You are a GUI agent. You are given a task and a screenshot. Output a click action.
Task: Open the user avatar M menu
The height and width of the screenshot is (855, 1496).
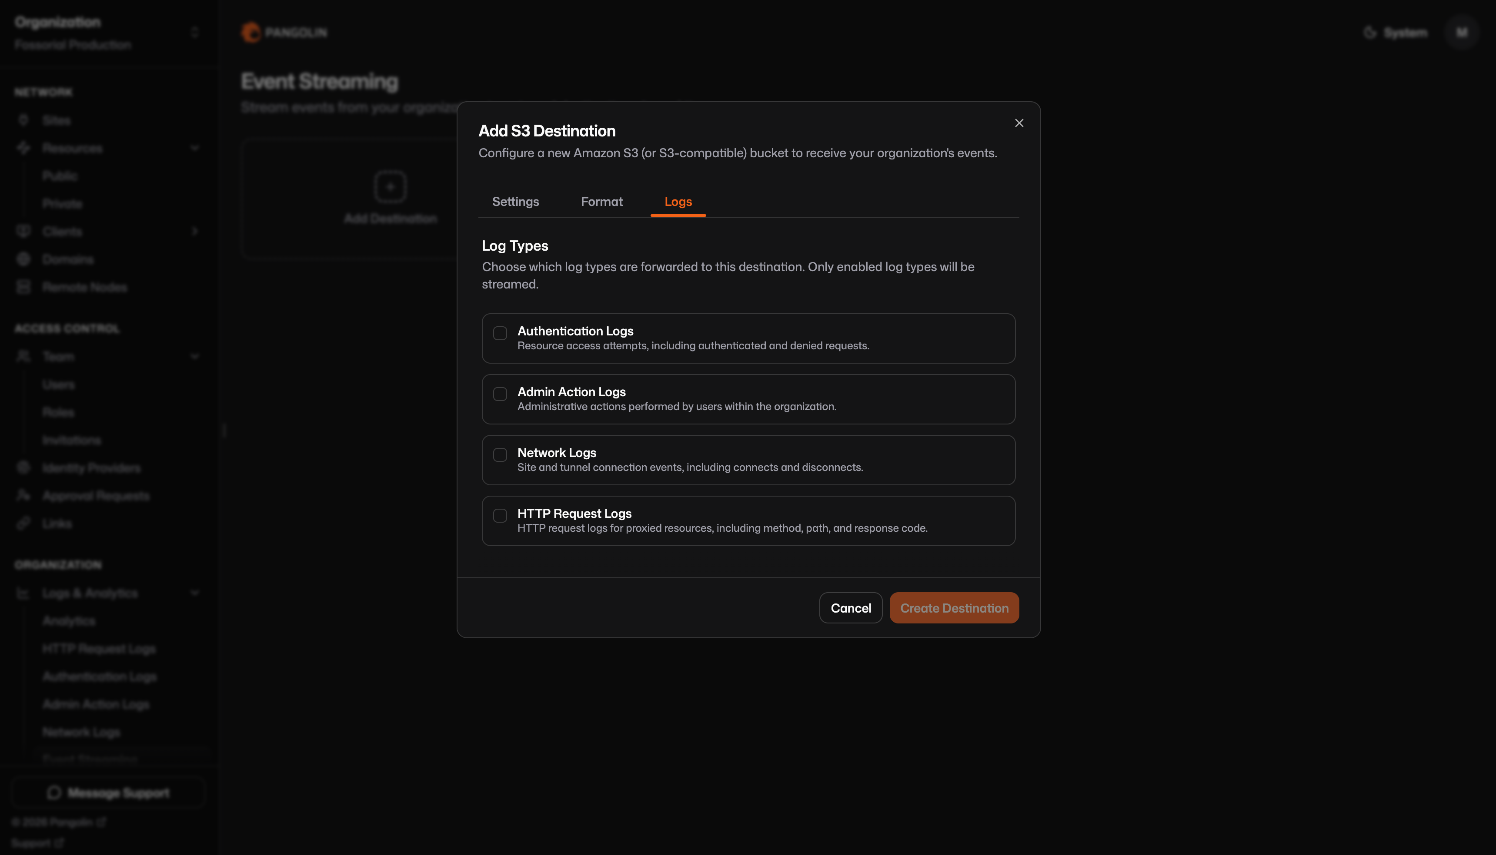pos(1462,32)
